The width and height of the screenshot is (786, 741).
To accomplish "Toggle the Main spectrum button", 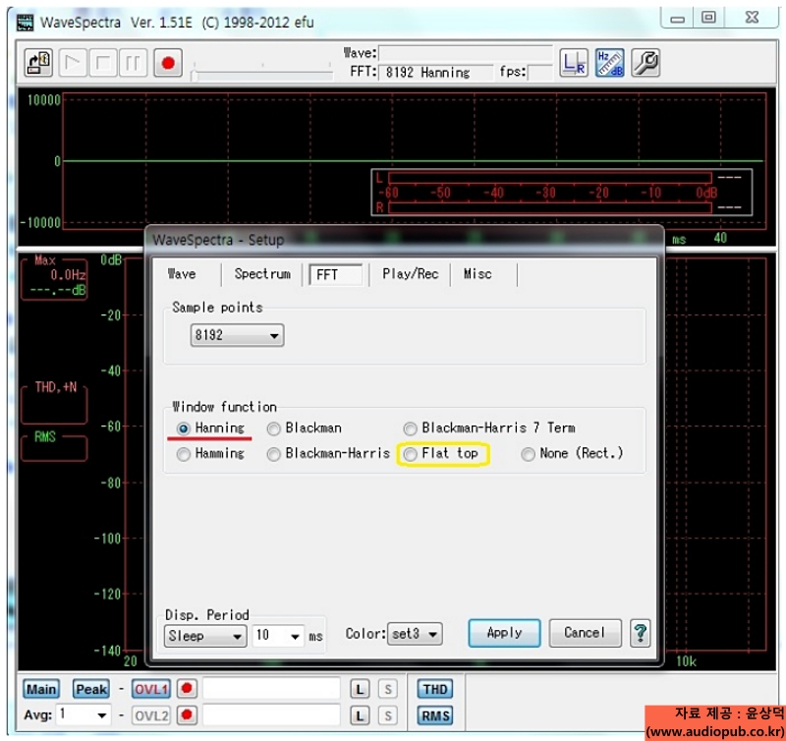I will point(41,689).
